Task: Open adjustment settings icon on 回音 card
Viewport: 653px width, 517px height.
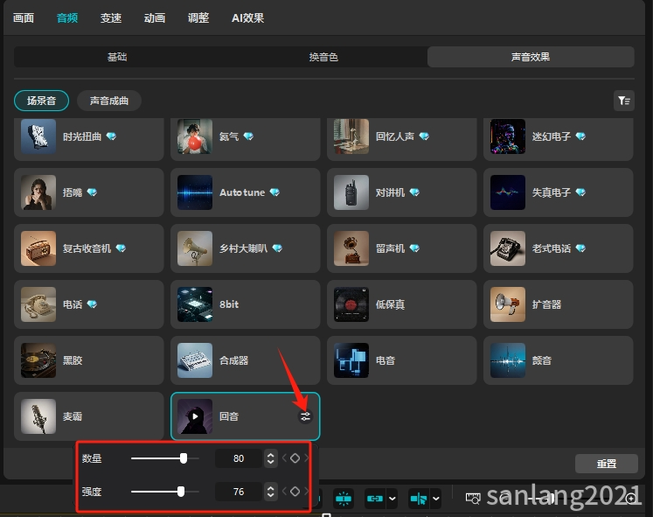Action: 305,416
